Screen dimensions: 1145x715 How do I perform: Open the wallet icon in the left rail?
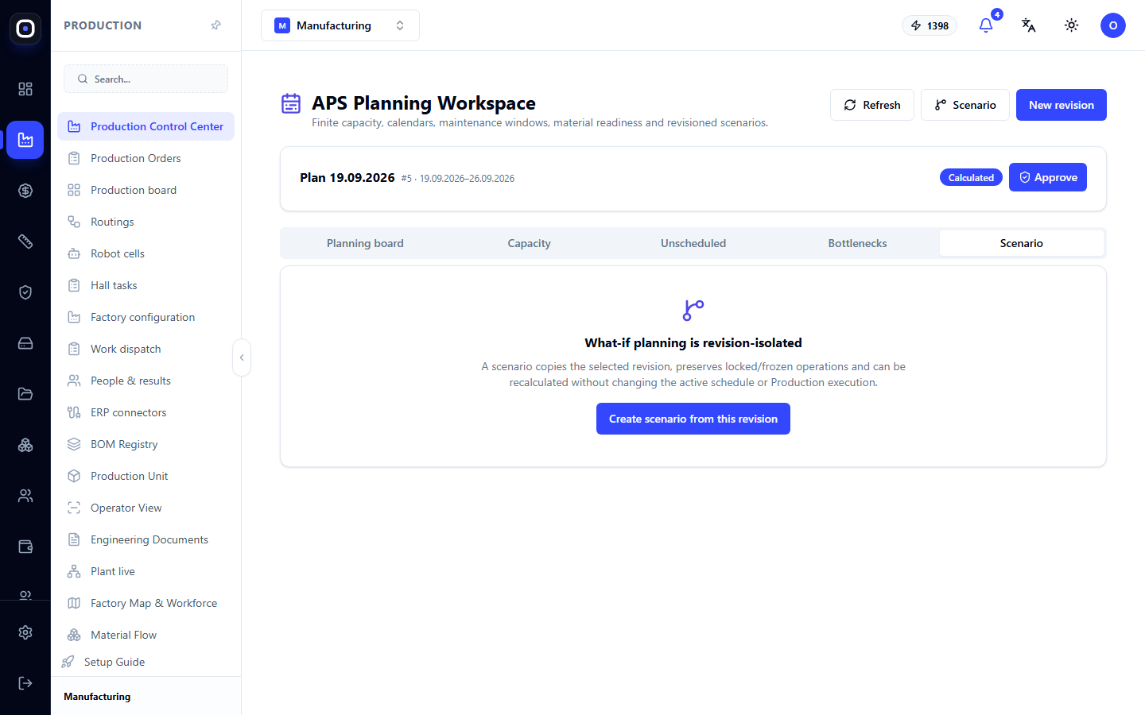click(25, 547)
